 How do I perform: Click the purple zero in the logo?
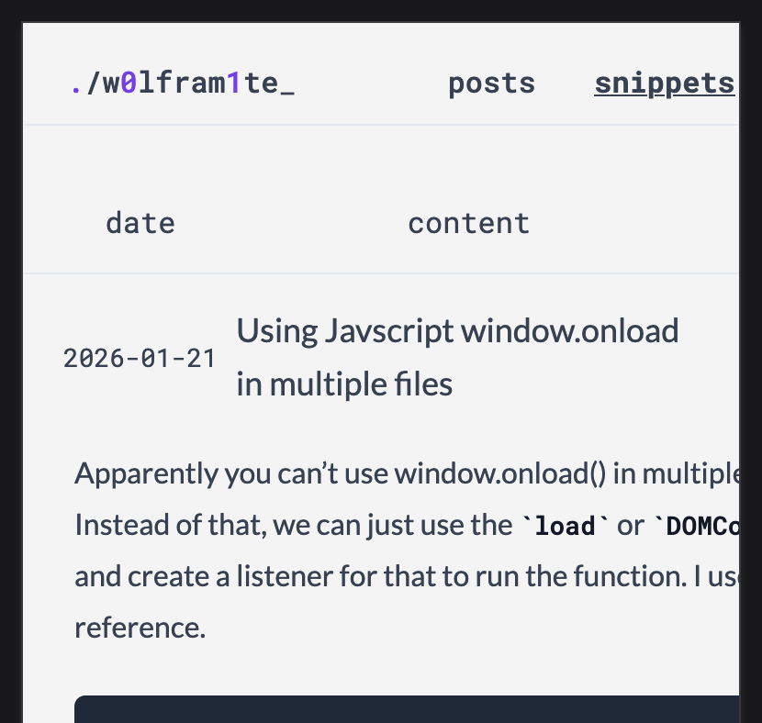[129, 83]
